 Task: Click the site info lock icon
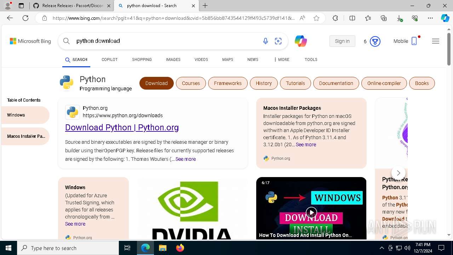pyautogui.click(x=45, y=18)
